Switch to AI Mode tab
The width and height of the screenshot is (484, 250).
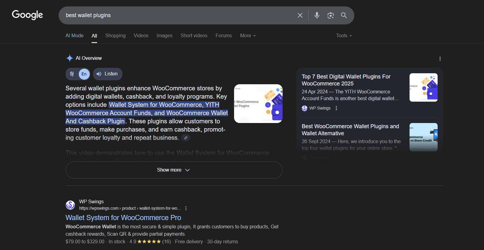(x=74, y=36)
